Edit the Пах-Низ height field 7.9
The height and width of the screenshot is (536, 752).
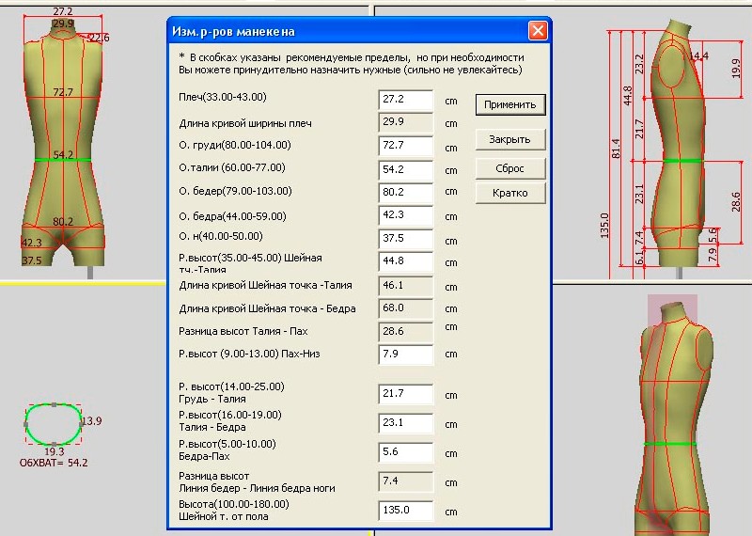coord(405,355)
